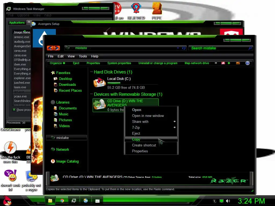The height and width of the screenshot is (206, 275).
Task: Click the blue help question icon
Action: 247,63
